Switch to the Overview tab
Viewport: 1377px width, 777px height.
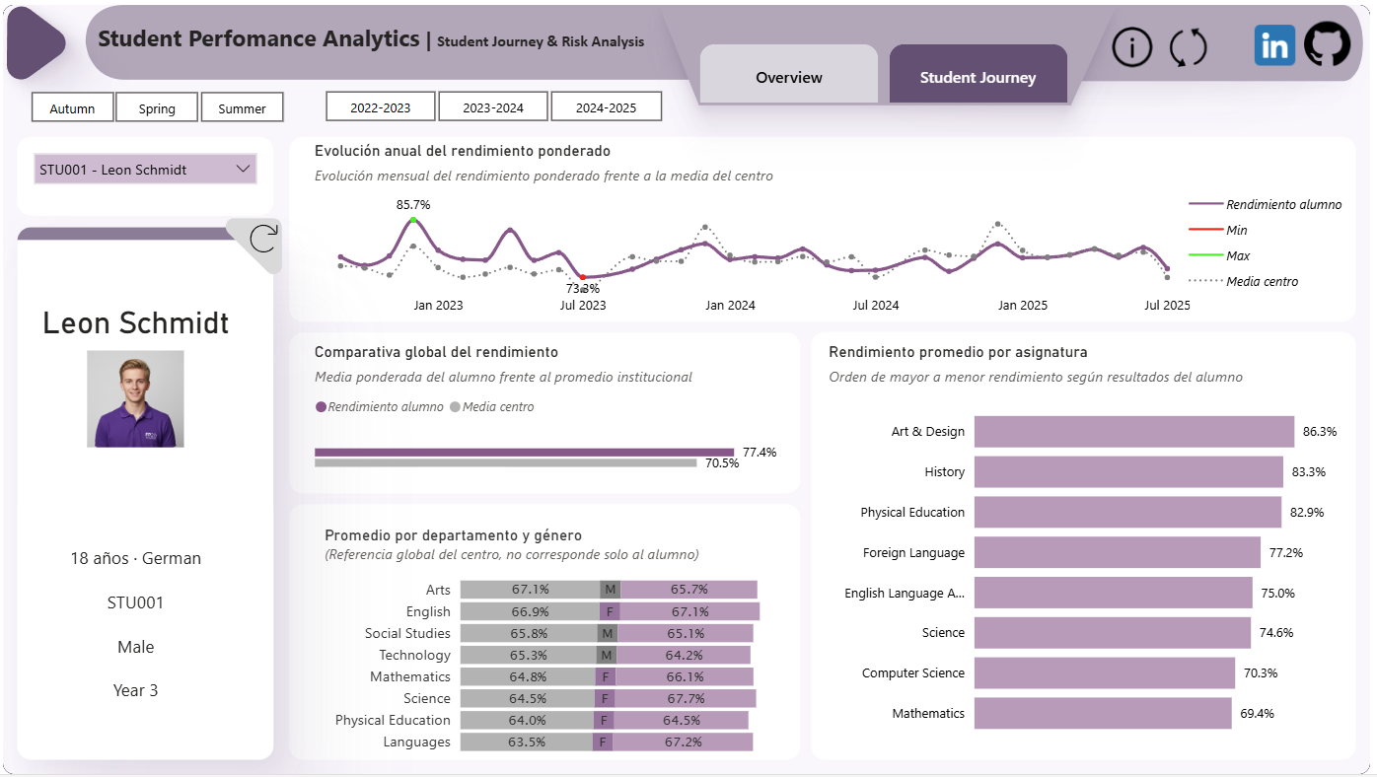(x=788, y=75)
